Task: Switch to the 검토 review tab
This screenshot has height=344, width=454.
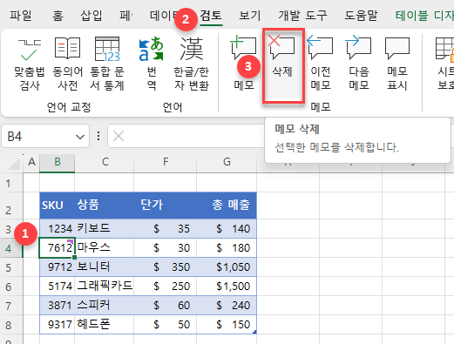Action: (211, 16)
